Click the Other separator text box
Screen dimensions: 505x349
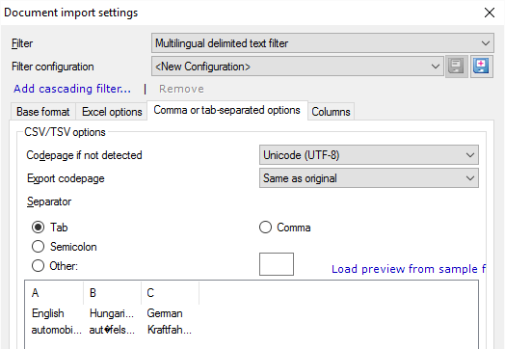click(x=277, y=264)
